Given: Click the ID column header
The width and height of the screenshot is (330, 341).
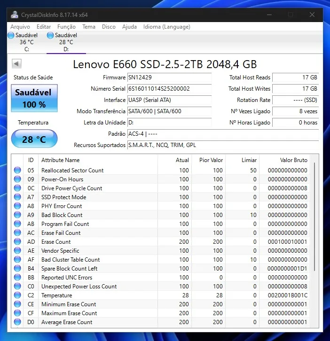Looking at the screenshot, I should pyautogui.click(x=31, y=160).
